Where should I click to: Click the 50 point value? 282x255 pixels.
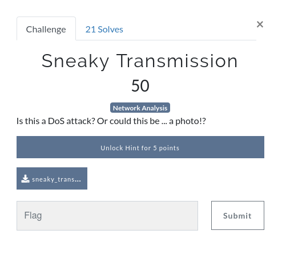(x=140, y=86)
